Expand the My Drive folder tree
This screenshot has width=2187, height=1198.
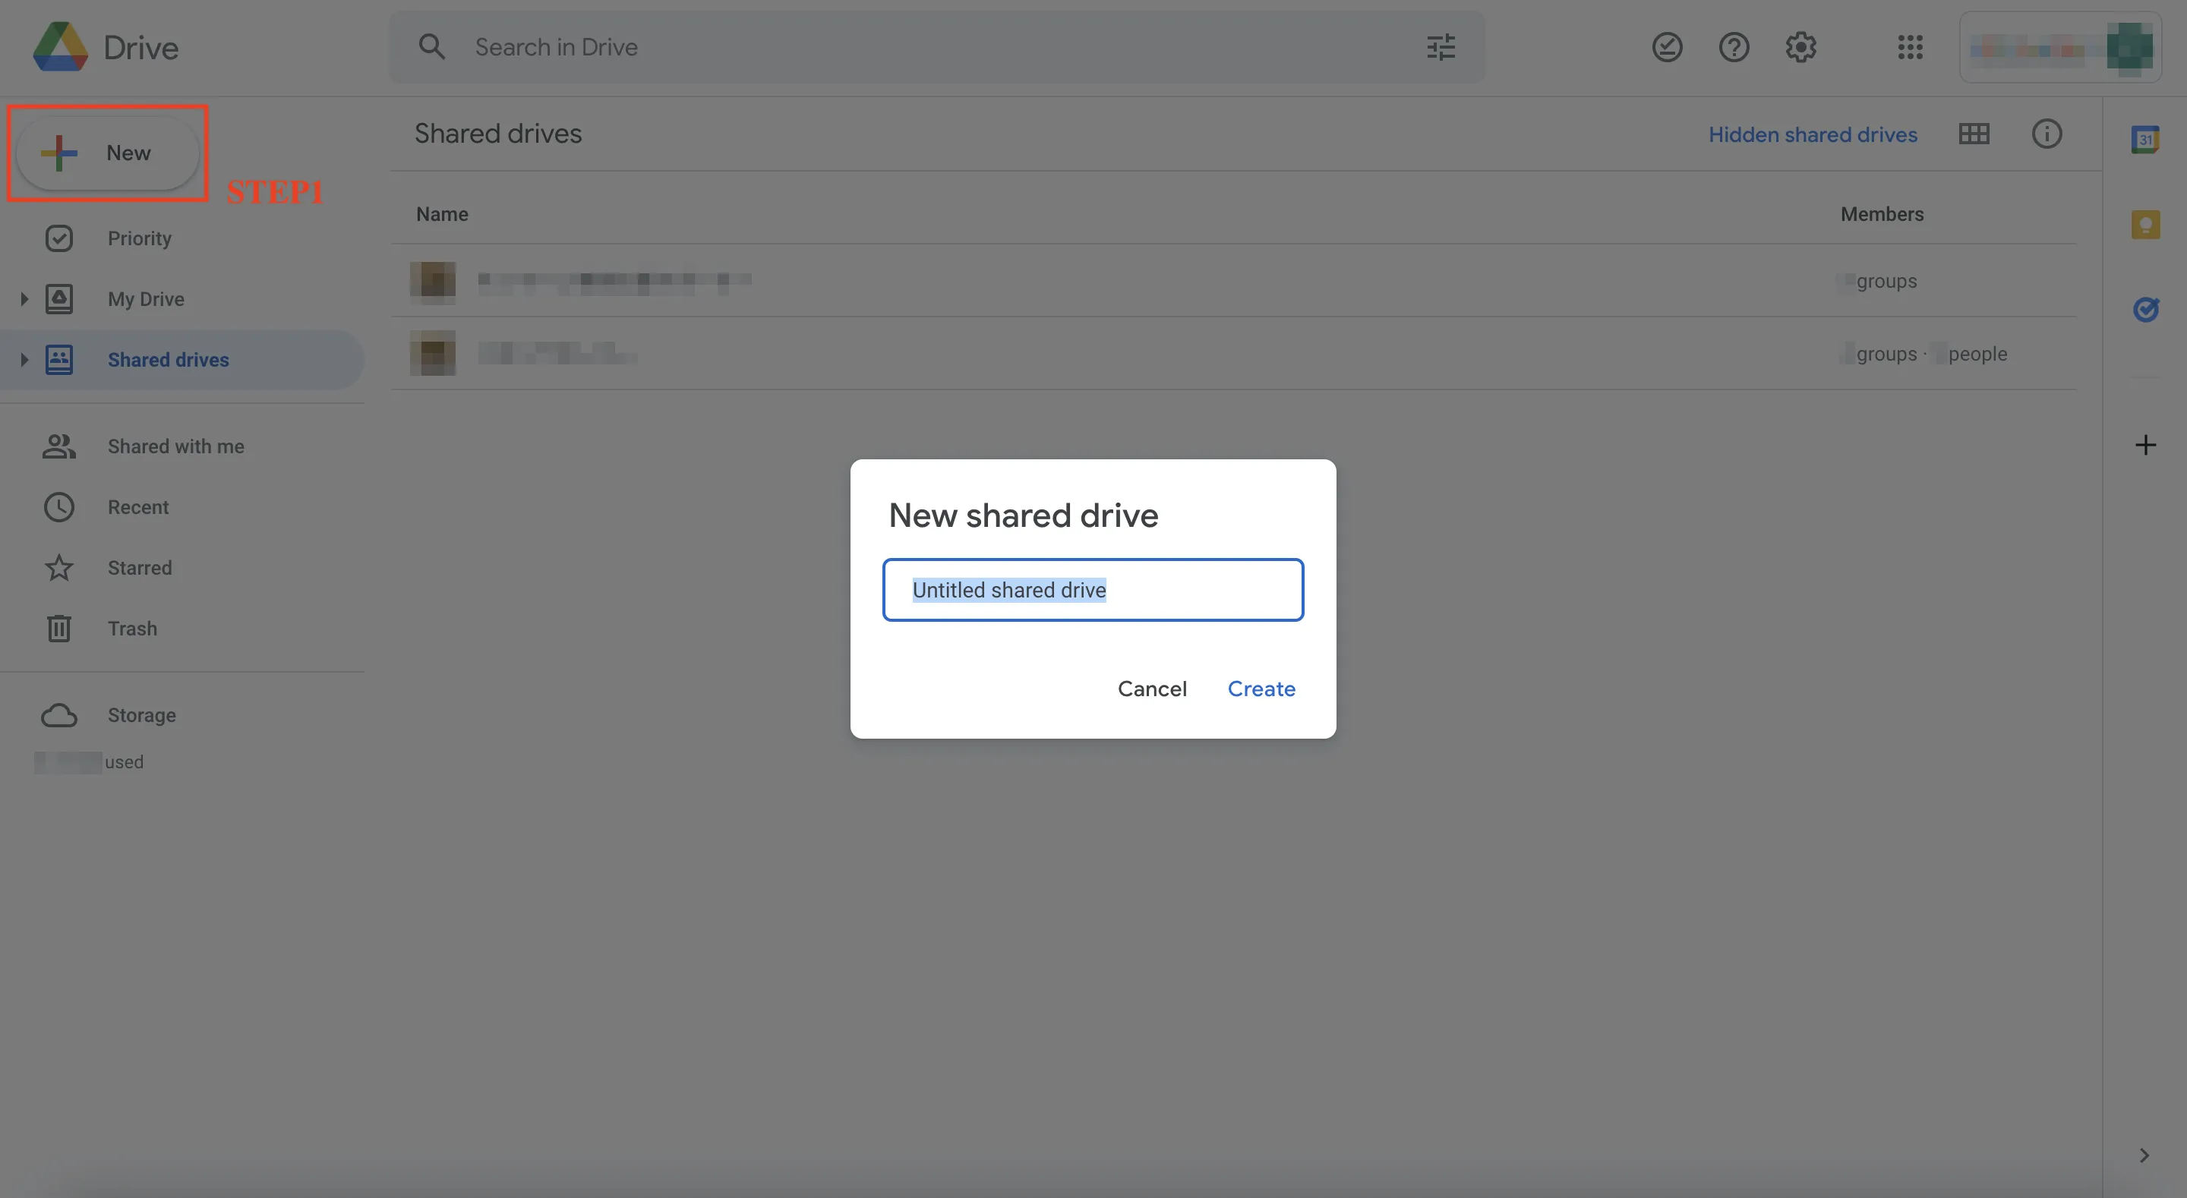click(24, 299)
